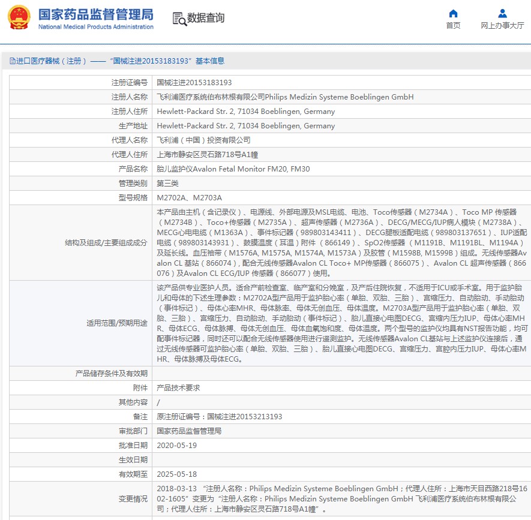Viewport: 531px width, 520px height.
Task: Click change record dated 2018-03-13
Action: (x=341, y=499)
